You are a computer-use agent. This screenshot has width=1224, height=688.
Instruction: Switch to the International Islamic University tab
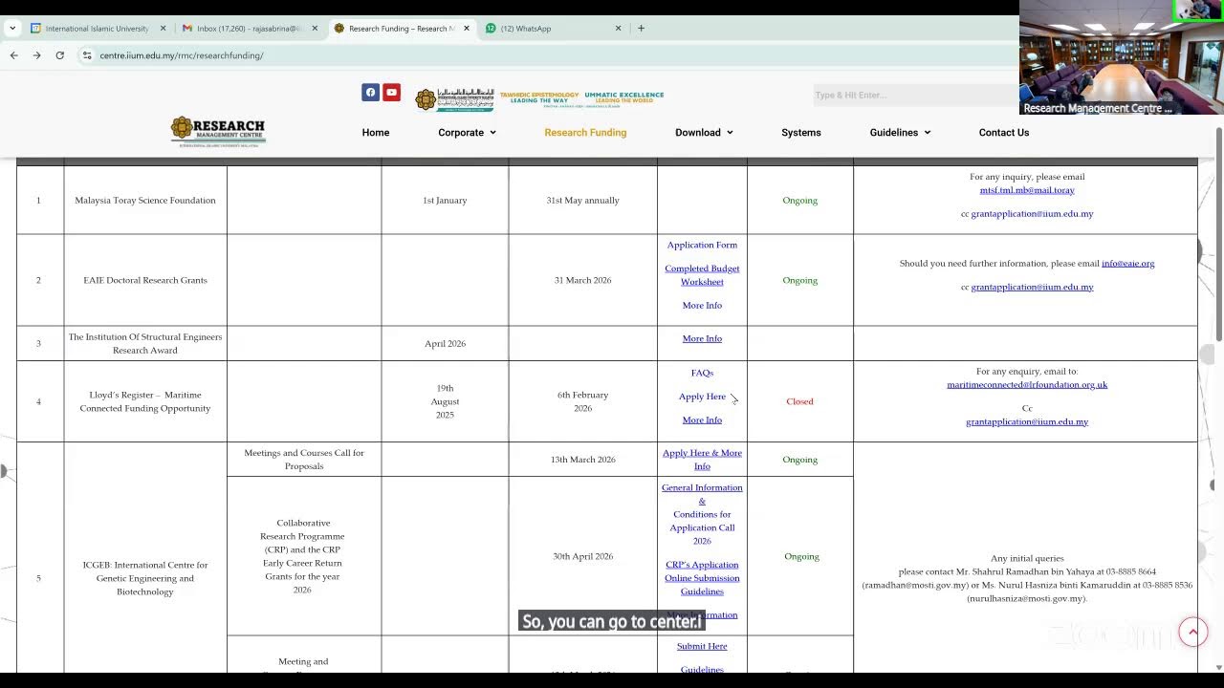tap(98, 29)
